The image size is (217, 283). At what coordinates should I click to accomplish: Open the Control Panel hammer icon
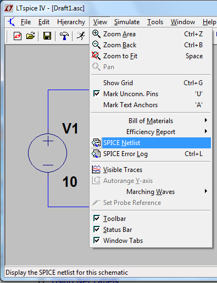(64, 36)
